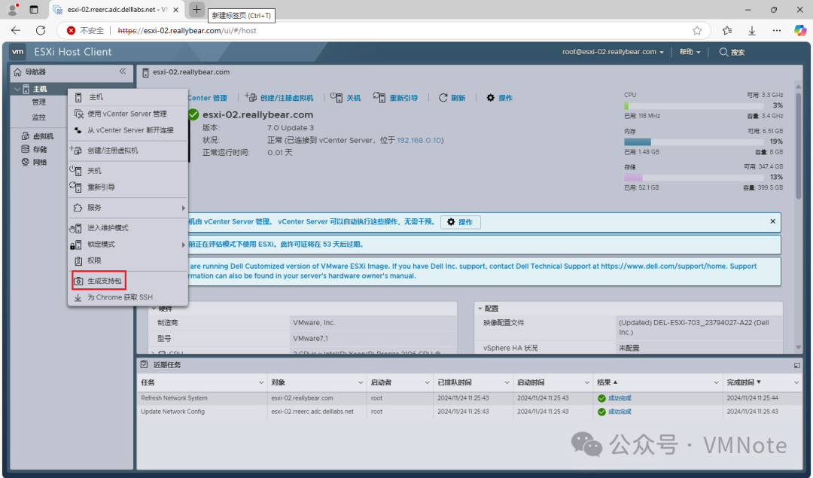Click the 重新引导 toolbar button
813x478 pixels.
pos(395,97)
